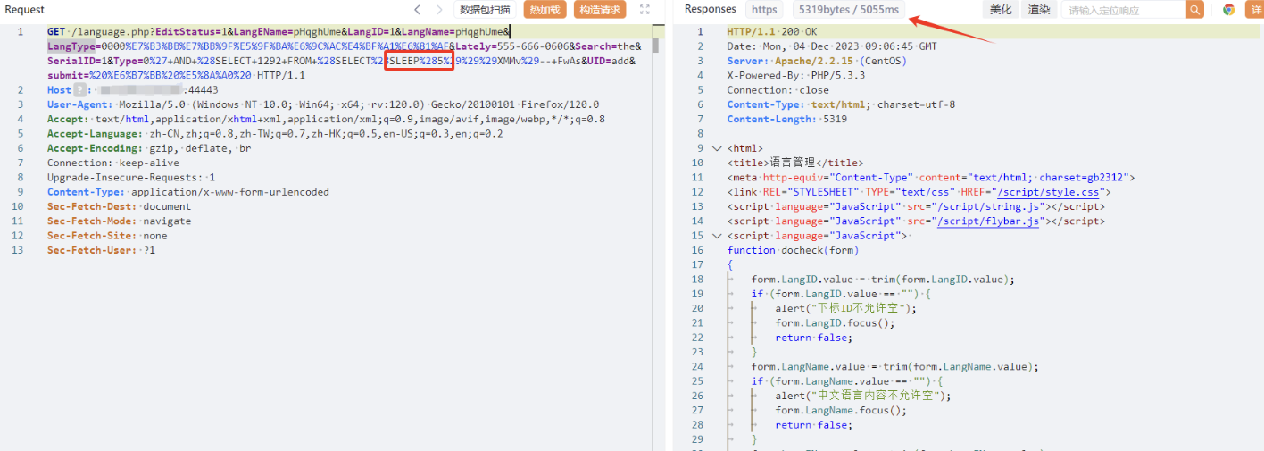Click the X-Powered-By: PHP/5.3.3 line
The image size is (1264, 451).
tap(796, 76)
